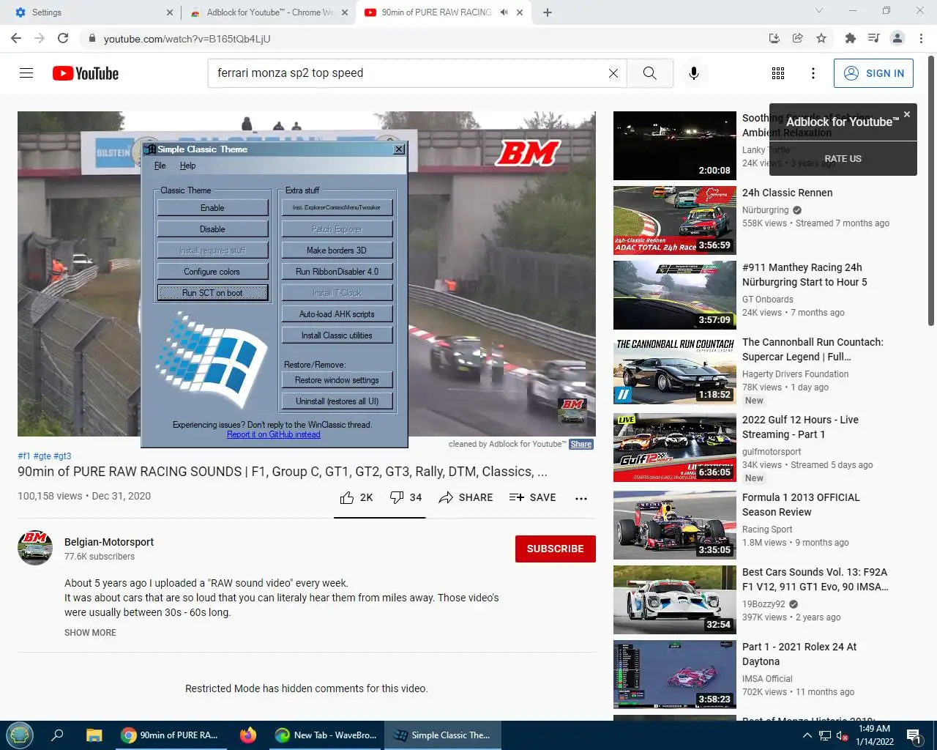Click Restore window settings button
The width and height of the screenshot is (937, 750).
(x=337, y=380)
